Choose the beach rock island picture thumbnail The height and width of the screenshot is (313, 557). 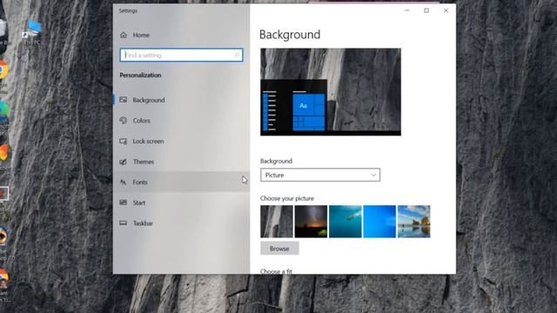tap(414, 222)
